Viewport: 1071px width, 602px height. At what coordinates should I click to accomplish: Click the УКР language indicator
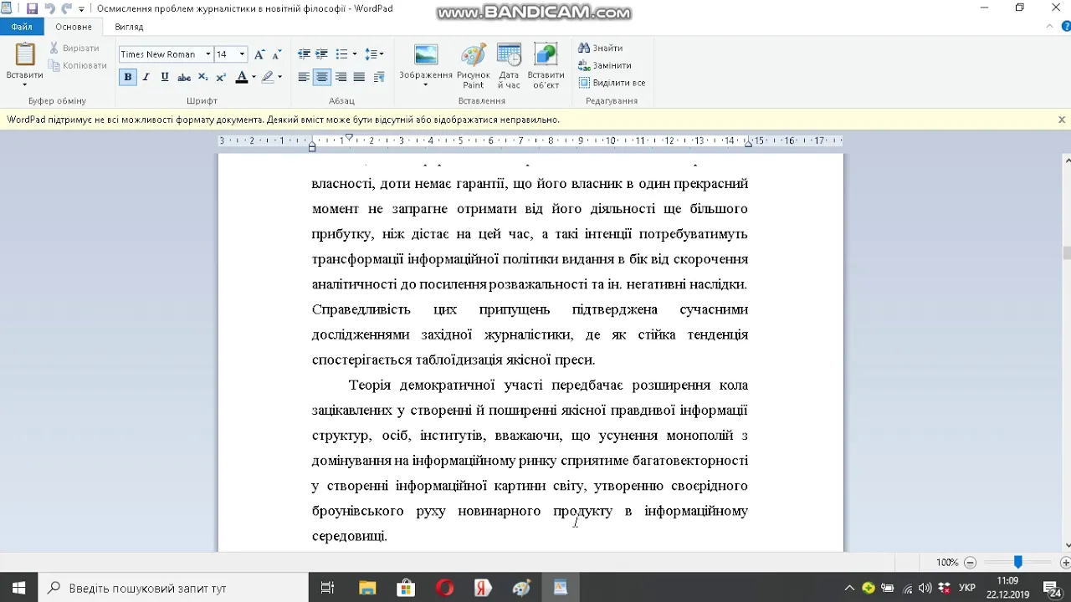966,588
